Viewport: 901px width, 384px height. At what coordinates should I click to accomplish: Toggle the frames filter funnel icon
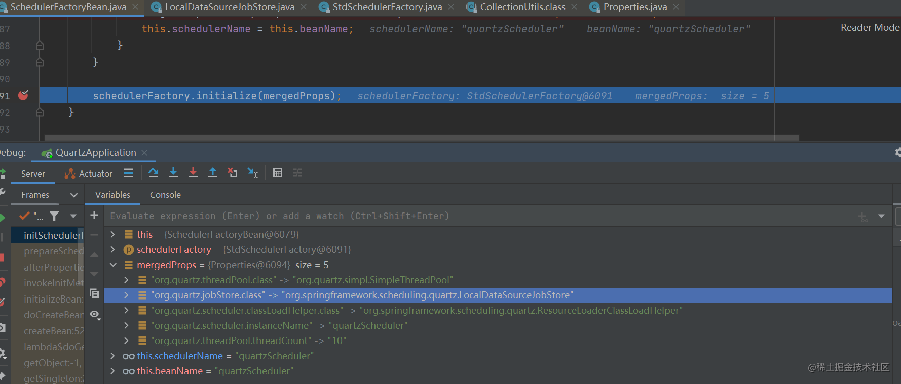point(54,216)
